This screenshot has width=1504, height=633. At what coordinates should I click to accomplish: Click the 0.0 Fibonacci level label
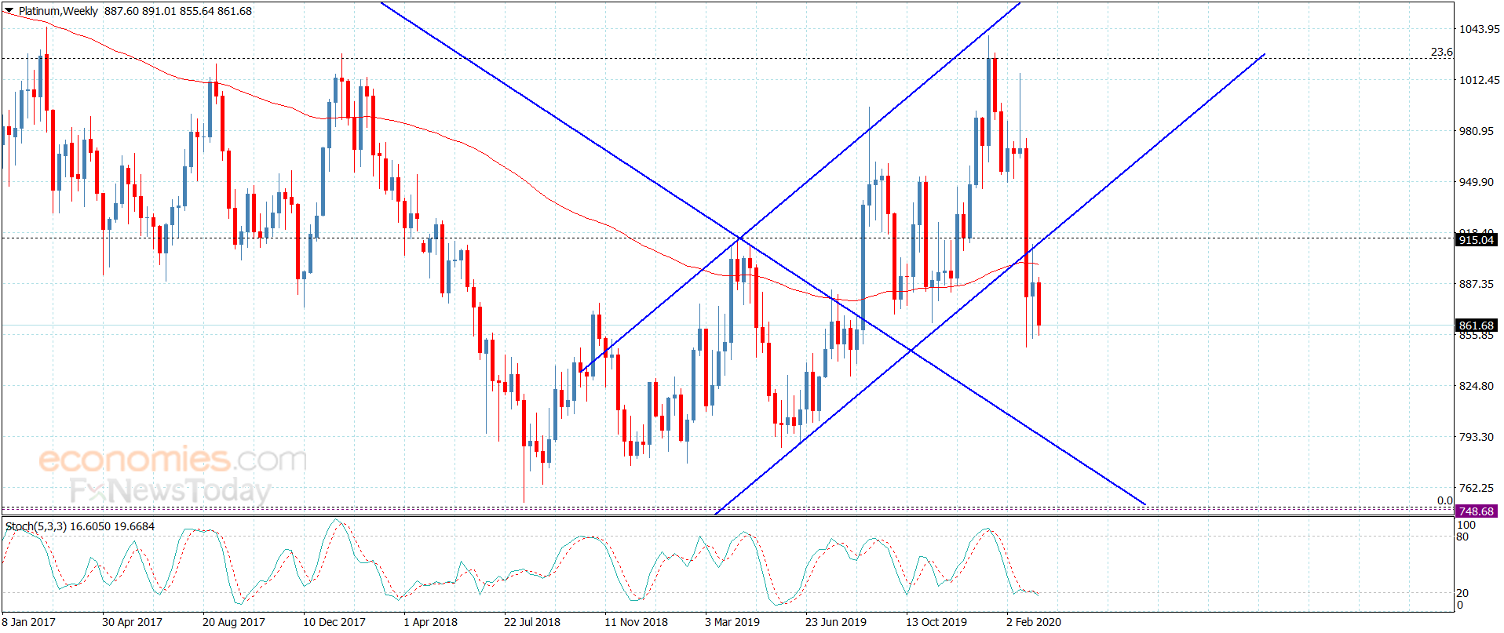1444,500
